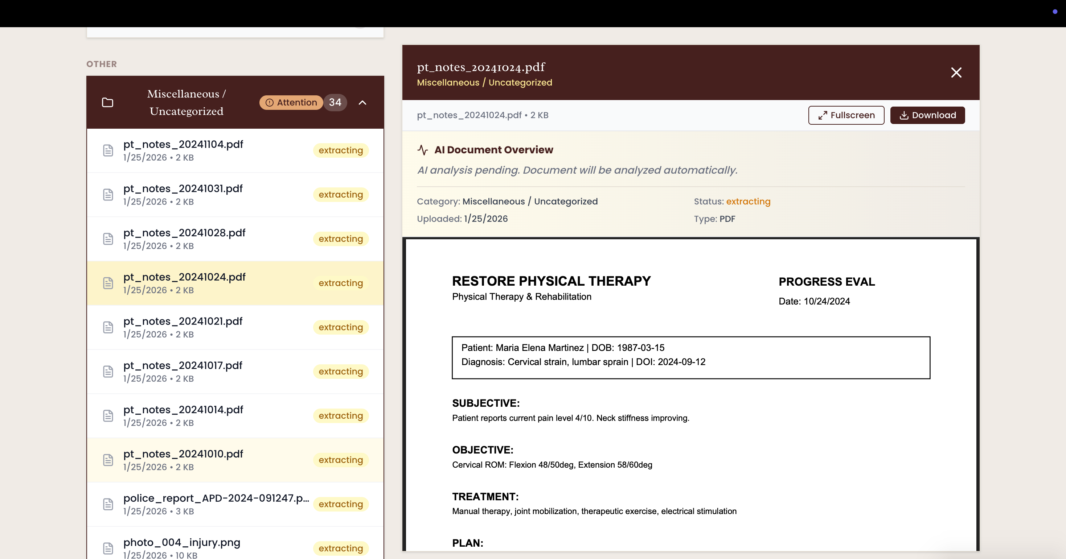Click the 34 document count badge

(x=335, y=103)
